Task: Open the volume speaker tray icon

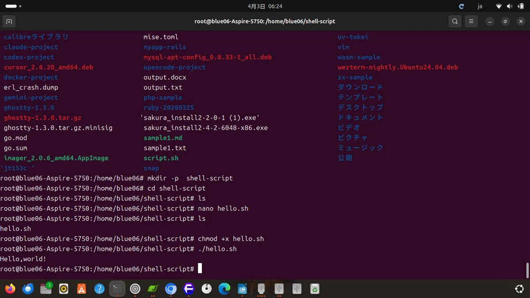Action: [510, 7]
